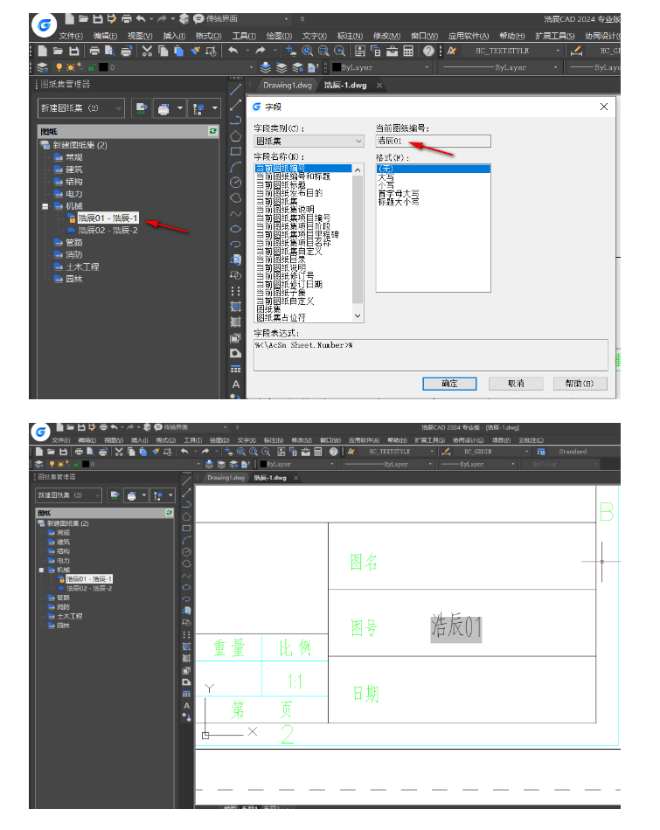
Task: Select 浩辰02 - 浩辰-2 sheet in upper tree
Action: pos(108,231)
